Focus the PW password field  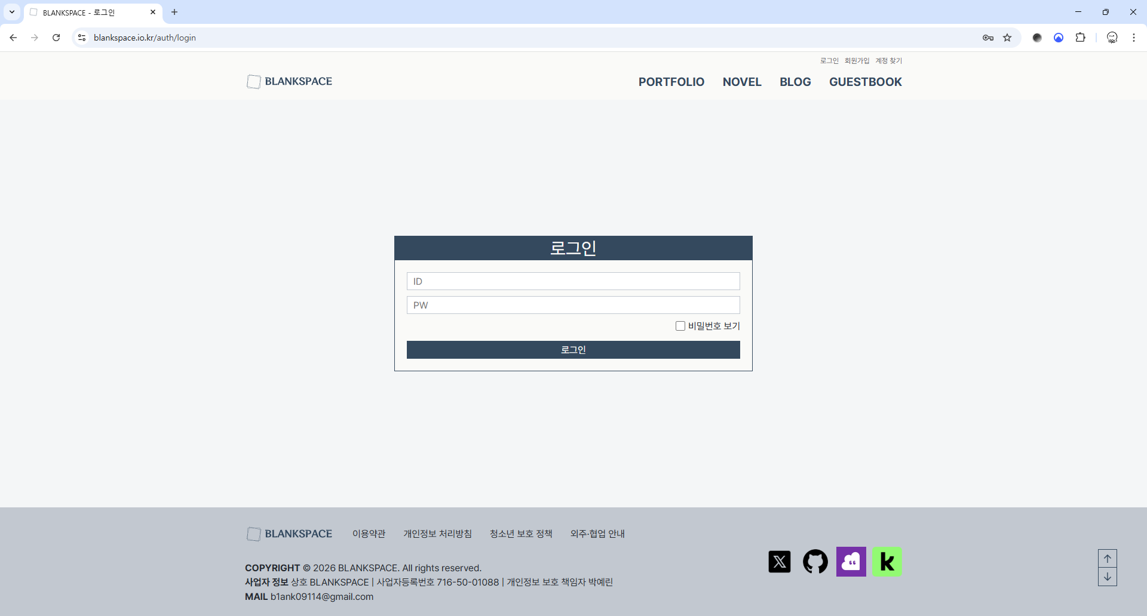click(x=573, y=305)
